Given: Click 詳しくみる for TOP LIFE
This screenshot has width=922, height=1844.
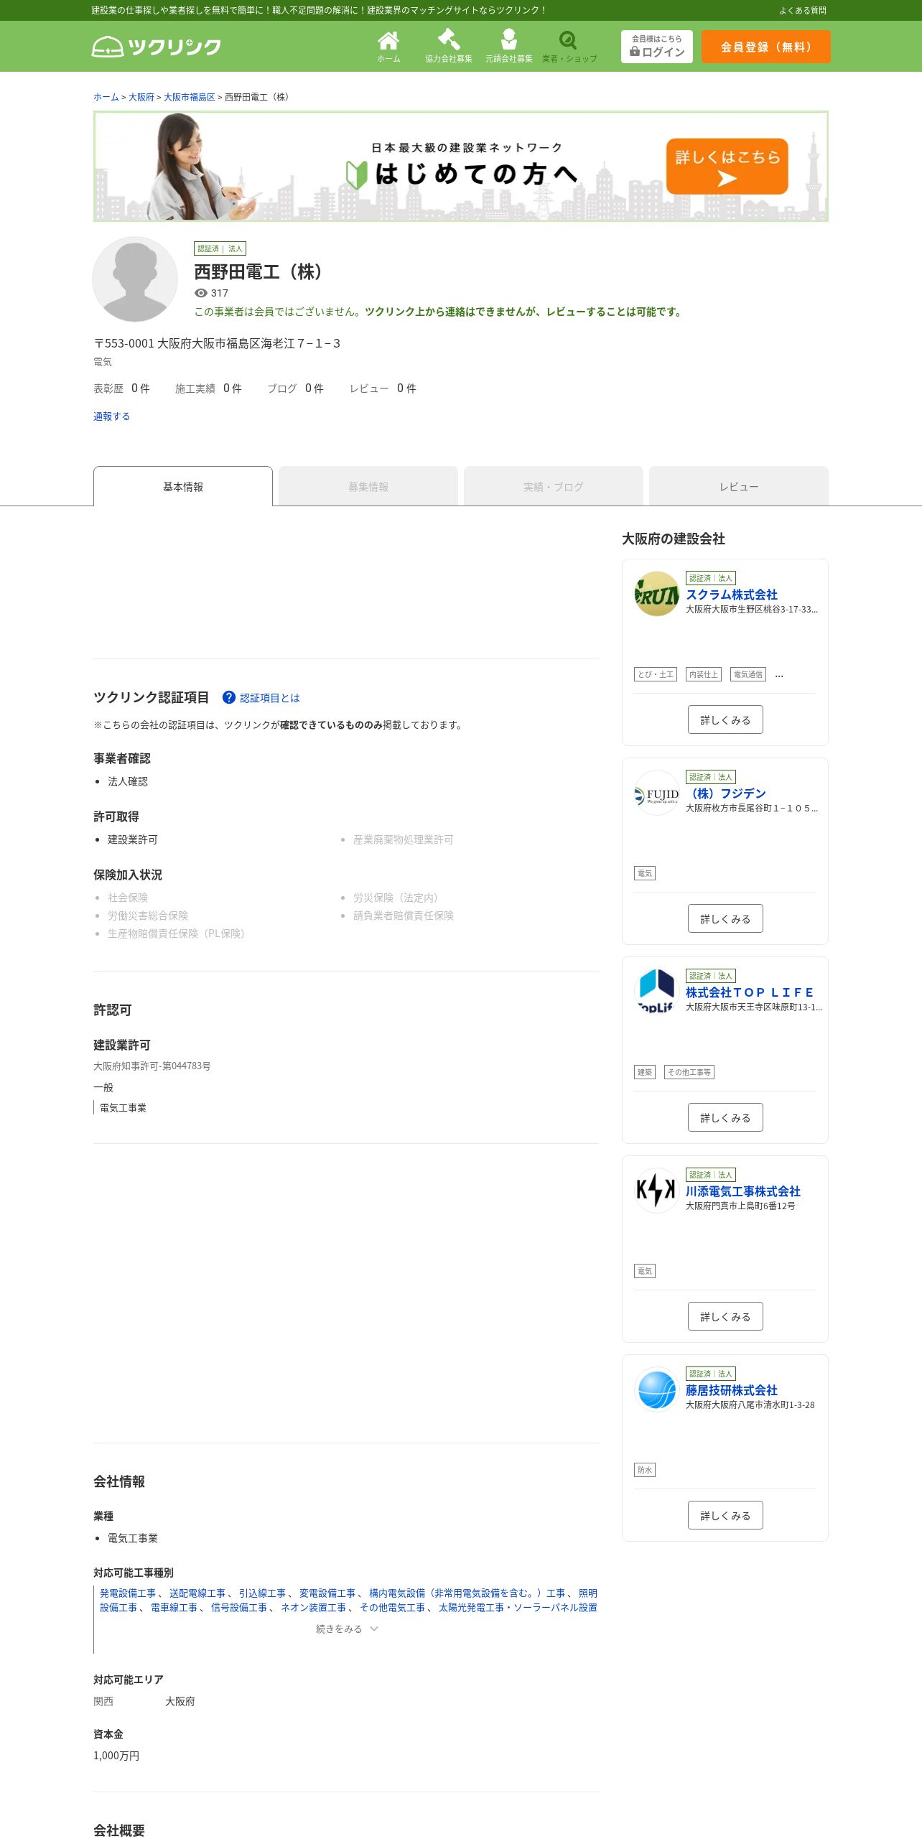Looking at the screenshot, I should (x=725, y=1117).
